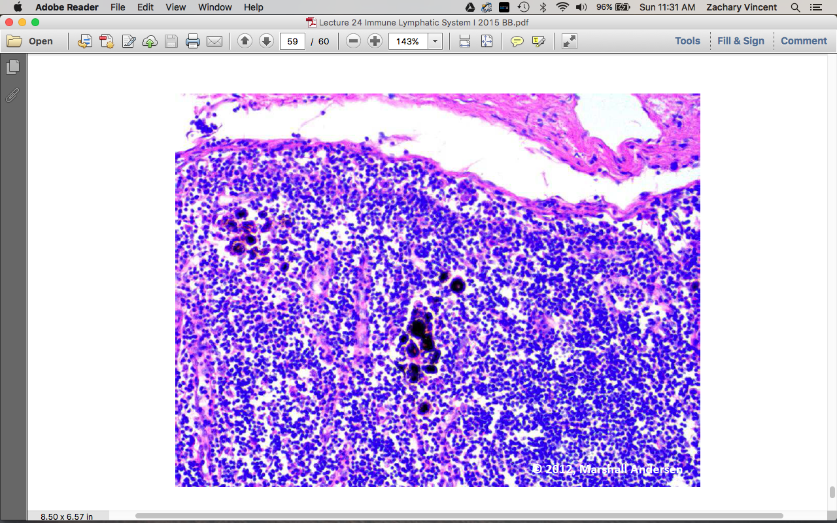Click the upload to cloud icon
The image size is (837, 523).
tap(150, 41)
